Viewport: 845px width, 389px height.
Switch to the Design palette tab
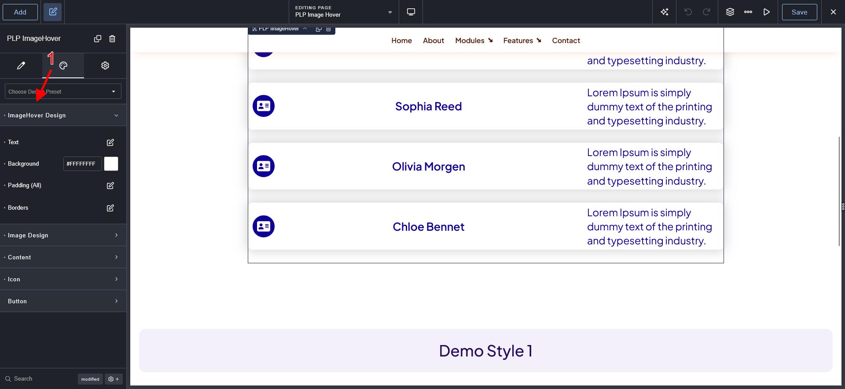pyautogui.click(x=63, y=65)
